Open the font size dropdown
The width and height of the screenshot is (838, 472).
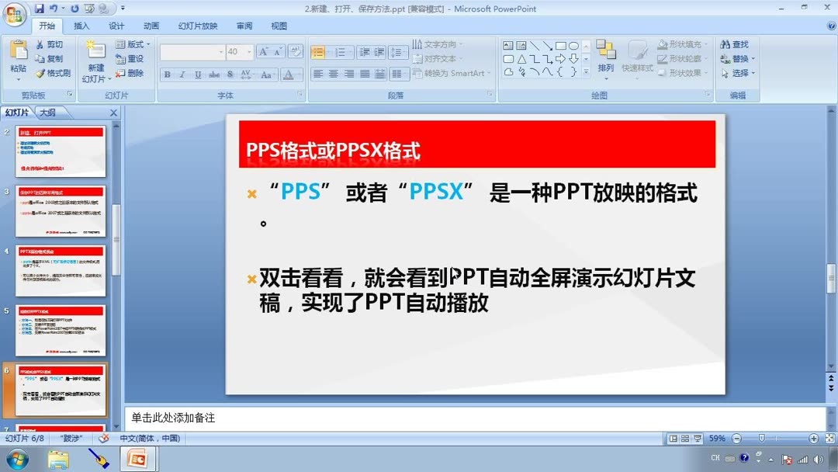248,50
